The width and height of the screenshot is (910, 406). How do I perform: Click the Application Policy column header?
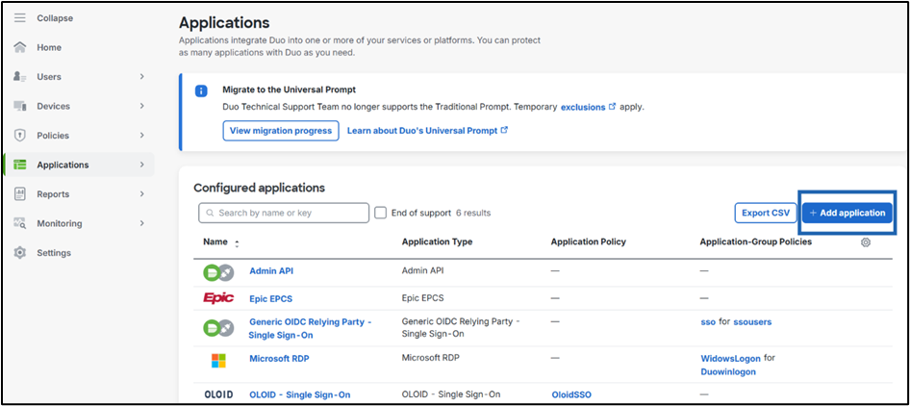pyautogui.click(x=589, y=241)
